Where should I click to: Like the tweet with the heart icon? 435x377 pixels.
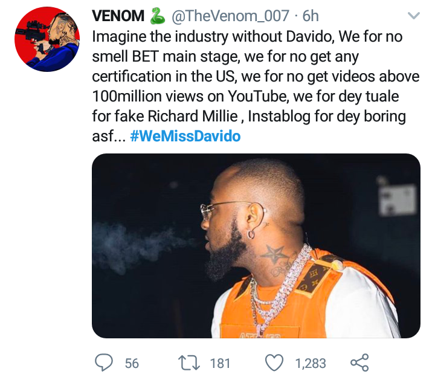click(275, 362)
